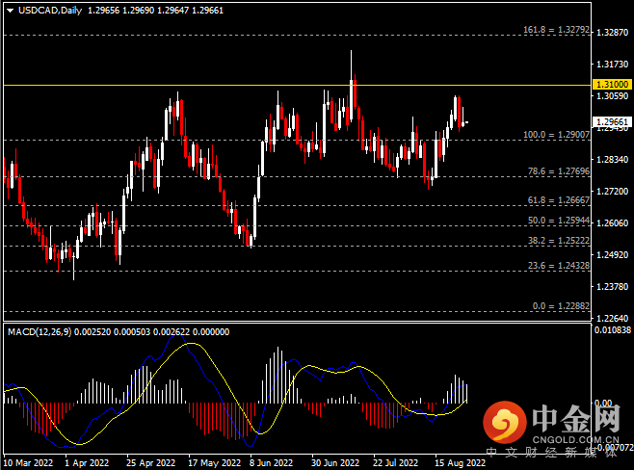The image size is (634, 470).
Task: Click the 50.0 = 1.25944 retracement label
Action: (x=555, y=221)
